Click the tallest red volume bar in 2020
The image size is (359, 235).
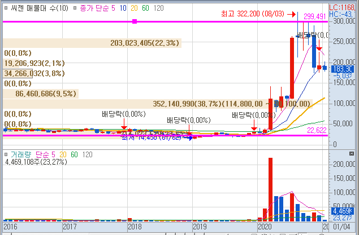click(270, 189)
